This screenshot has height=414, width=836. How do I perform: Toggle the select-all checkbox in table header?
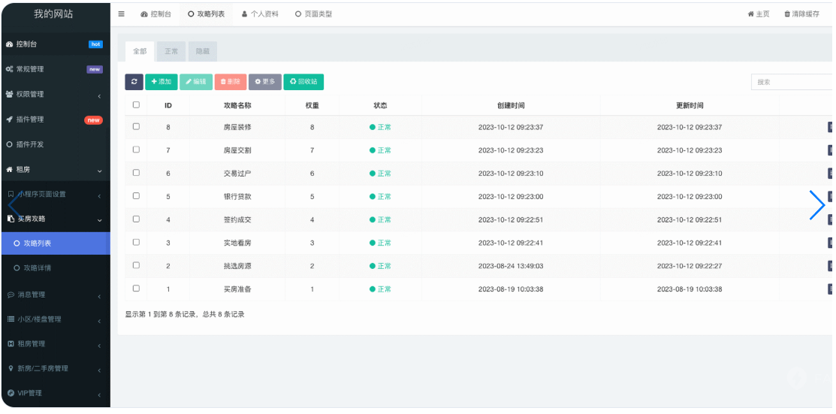[136, 104]
